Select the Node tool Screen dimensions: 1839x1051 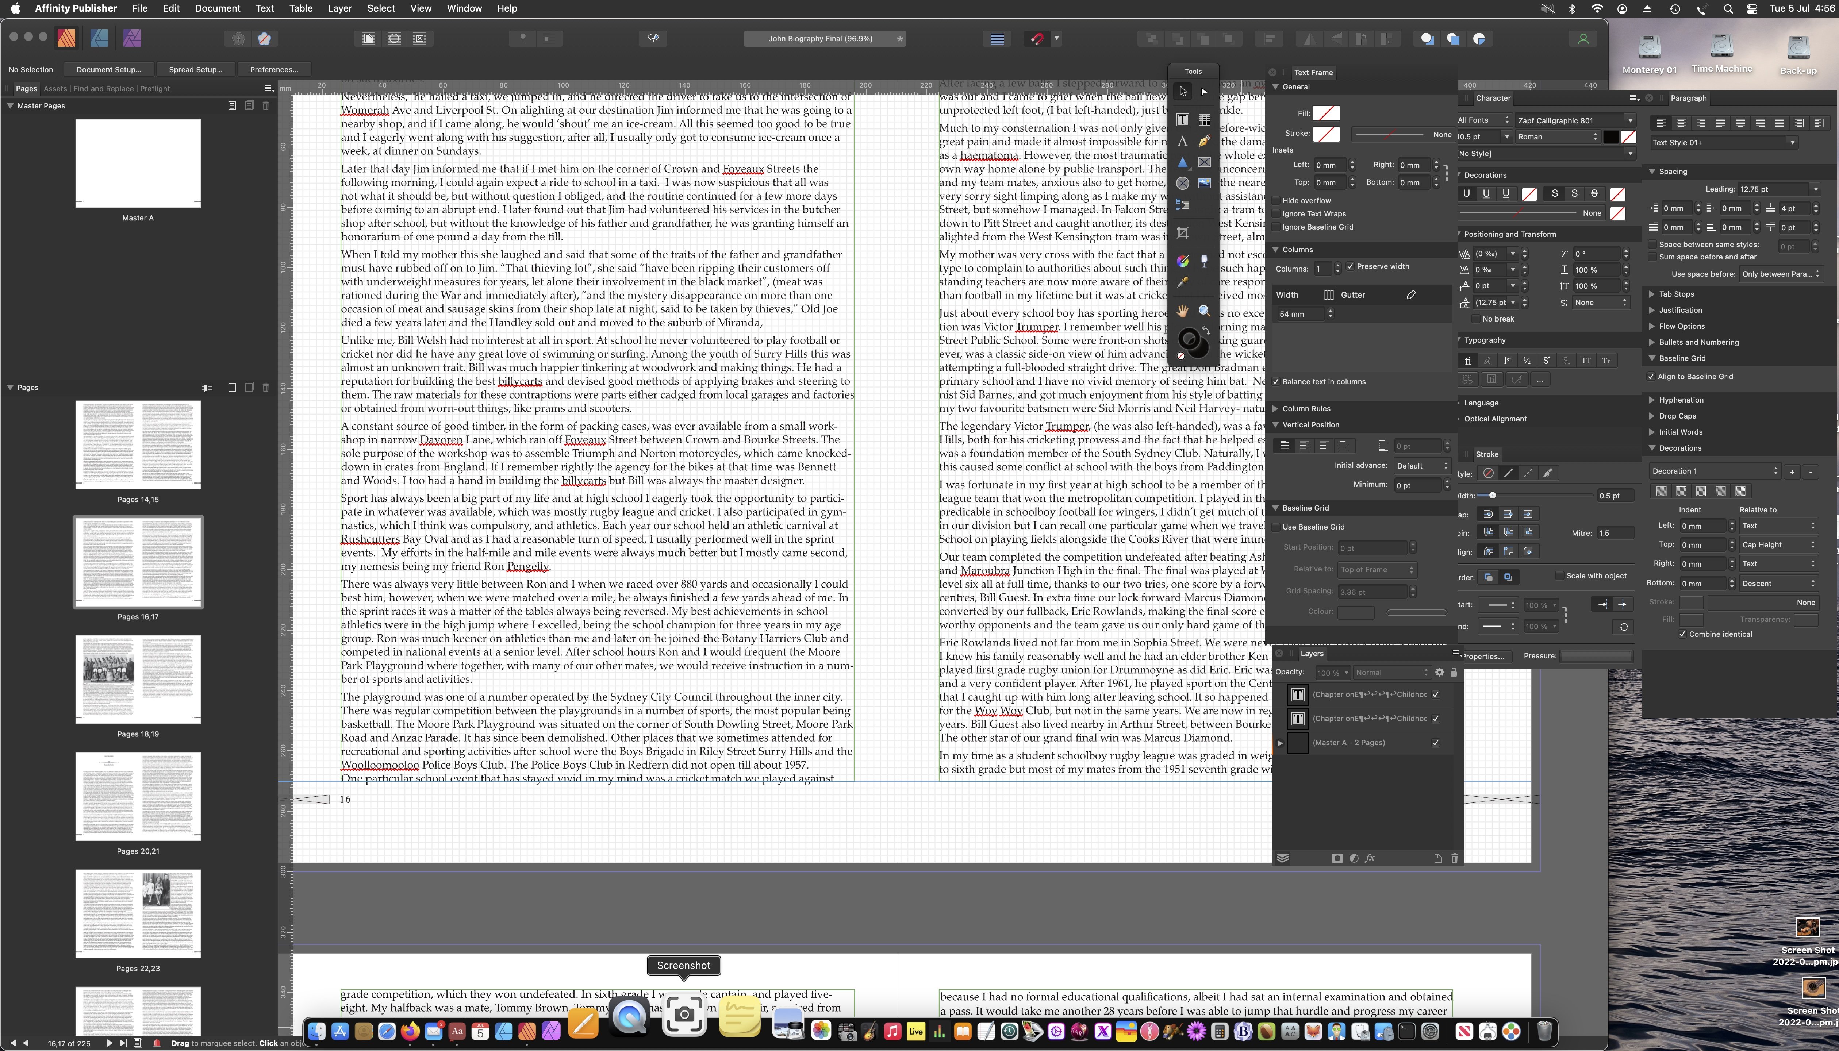[1203, 92]
